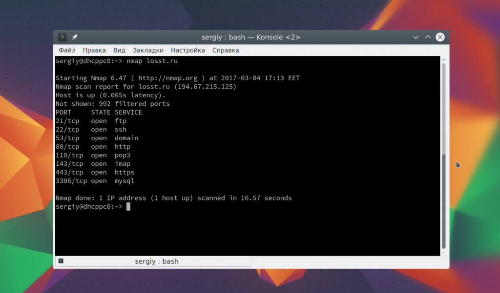
Task: Open the Файл menu
Action: click(x=67, y=50)
